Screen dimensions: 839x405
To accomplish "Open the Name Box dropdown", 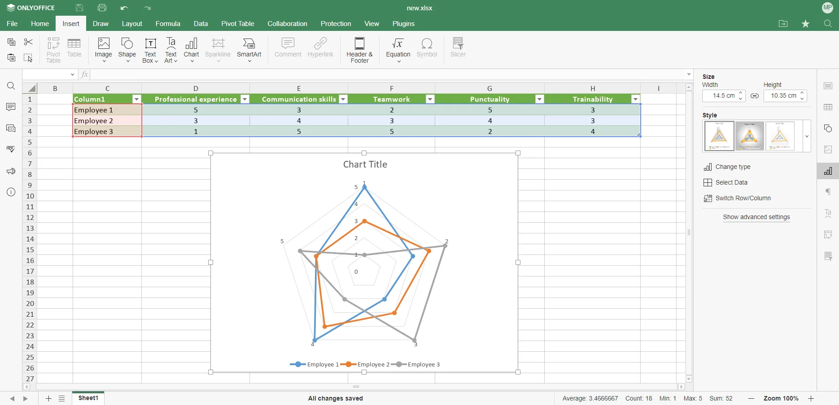I will tap(72, 74).
